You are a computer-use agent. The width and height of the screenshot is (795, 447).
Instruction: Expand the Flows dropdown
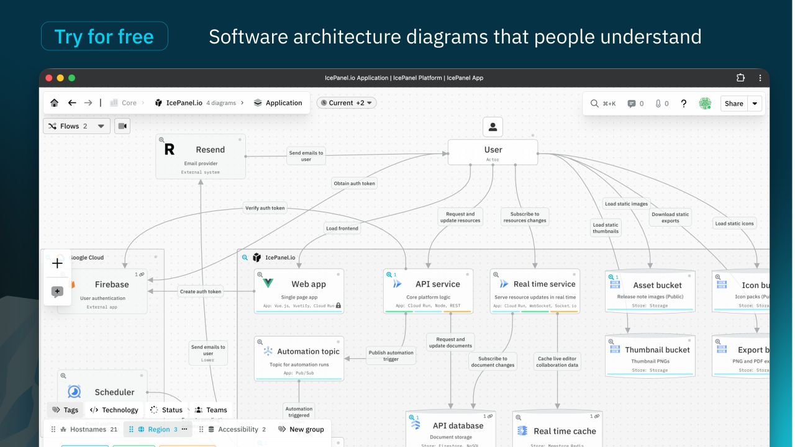pyautogui.click(x=76, y=126)
